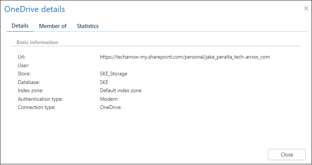Click the Basic information section header

(37, 42)
